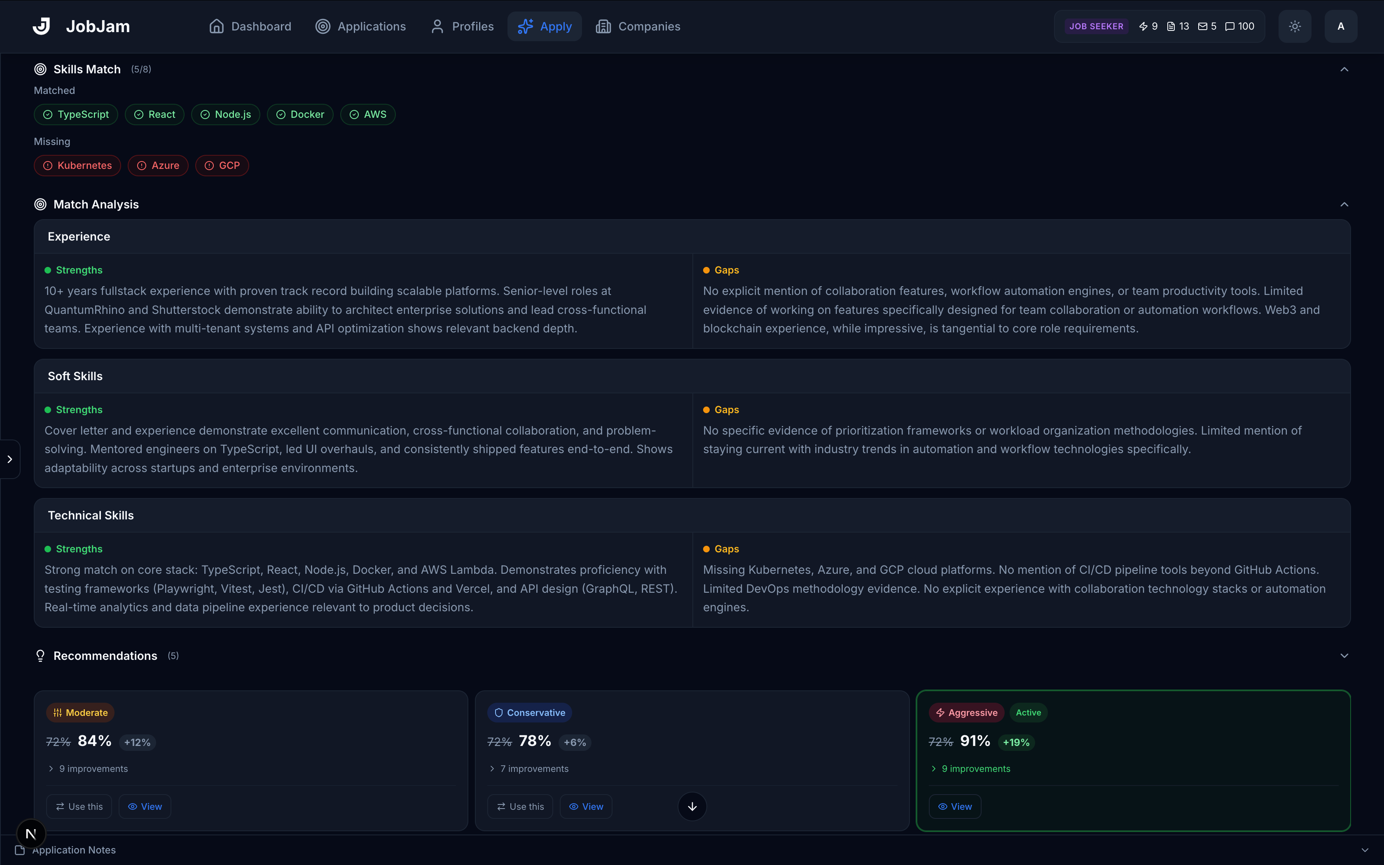Click the document counter icon showing 13

coord(1171,26)
